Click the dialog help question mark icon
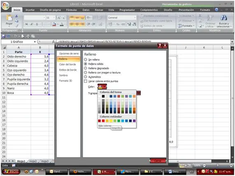The width and height of the screenshot is (235, 176). (160, 46)
